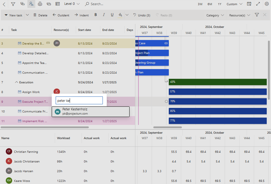Viewport: 271px width, 184px height.
Task: Open the calendar settings icon
Action: click(249, 4)
